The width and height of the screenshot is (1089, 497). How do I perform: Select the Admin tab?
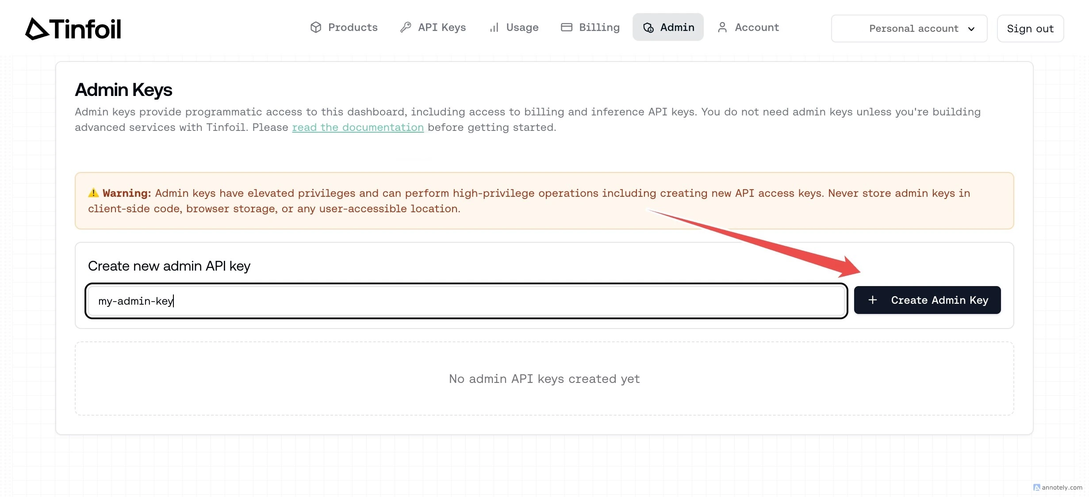point(668,27)
